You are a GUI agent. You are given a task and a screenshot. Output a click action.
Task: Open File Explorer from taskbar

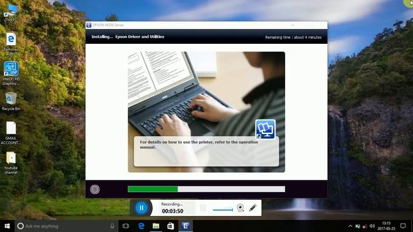tap(156, 226)
